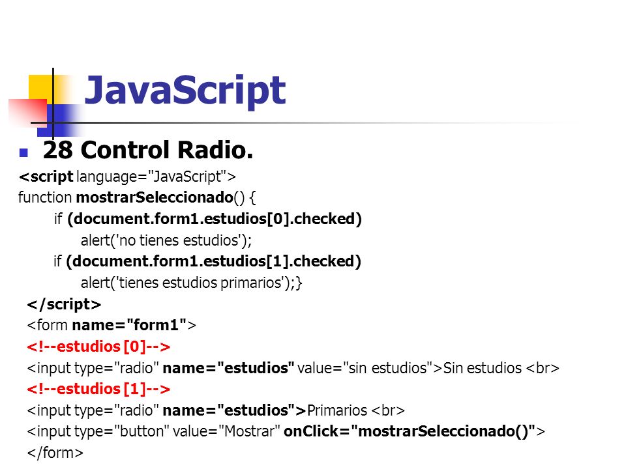Click the blue bullet square beside heading
This screenshot has width=626, height=469.
tap(23, 152)
